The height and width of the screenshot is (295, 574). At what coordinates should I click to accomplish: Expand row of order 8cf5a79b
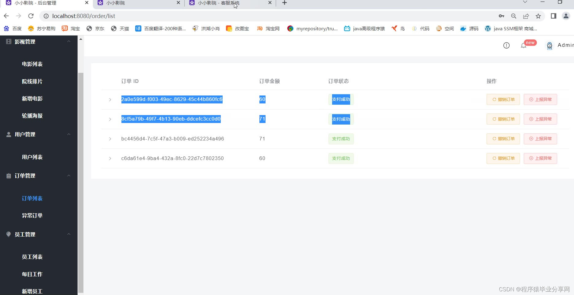point(110,119)
